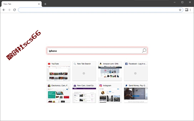Screen dimensions: 194x121
Task: Click the Amazon favicon
Action: pyautogui.click(x=101, y=64)
